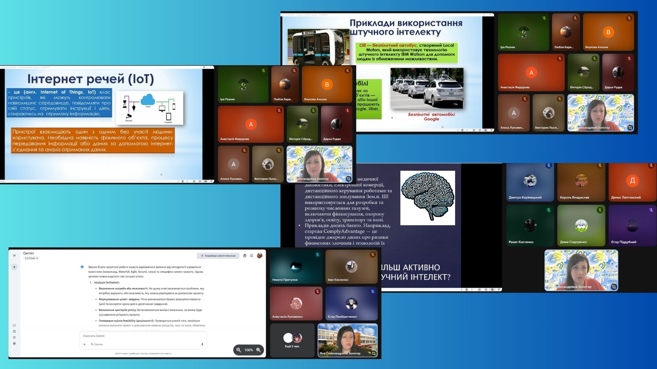Select Никита Притулюк participant tile
Screen dimensions: 657x369
coord(296,266)
